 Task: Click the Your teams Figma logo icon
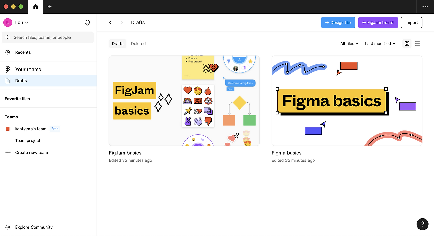pyautogui.click(x=8, y=70)
